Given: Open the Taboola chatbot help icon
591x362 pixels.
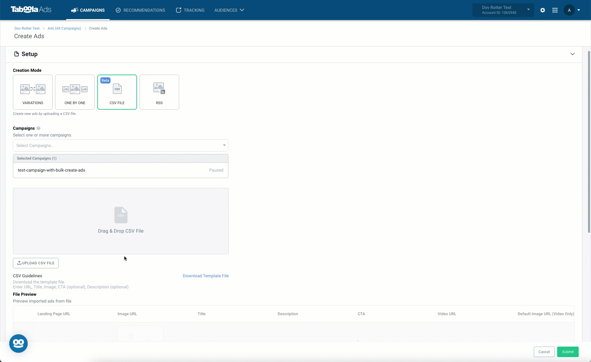Looking at the screenshot, I should point(18,343).
